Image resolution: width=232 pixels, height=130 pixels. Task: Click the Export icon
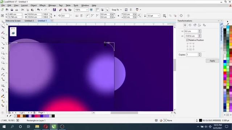[65, 10]
